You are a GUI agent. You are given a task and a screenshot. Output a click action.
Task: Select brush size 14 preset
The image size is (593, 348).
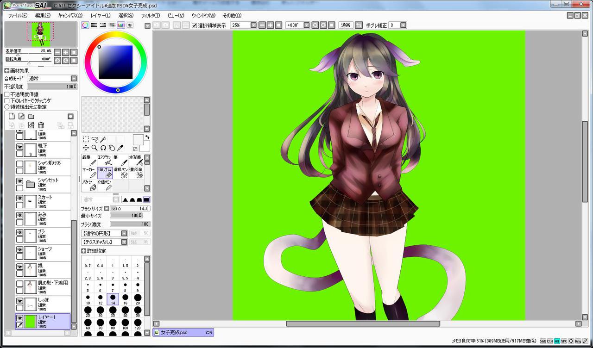coord(113,299)
